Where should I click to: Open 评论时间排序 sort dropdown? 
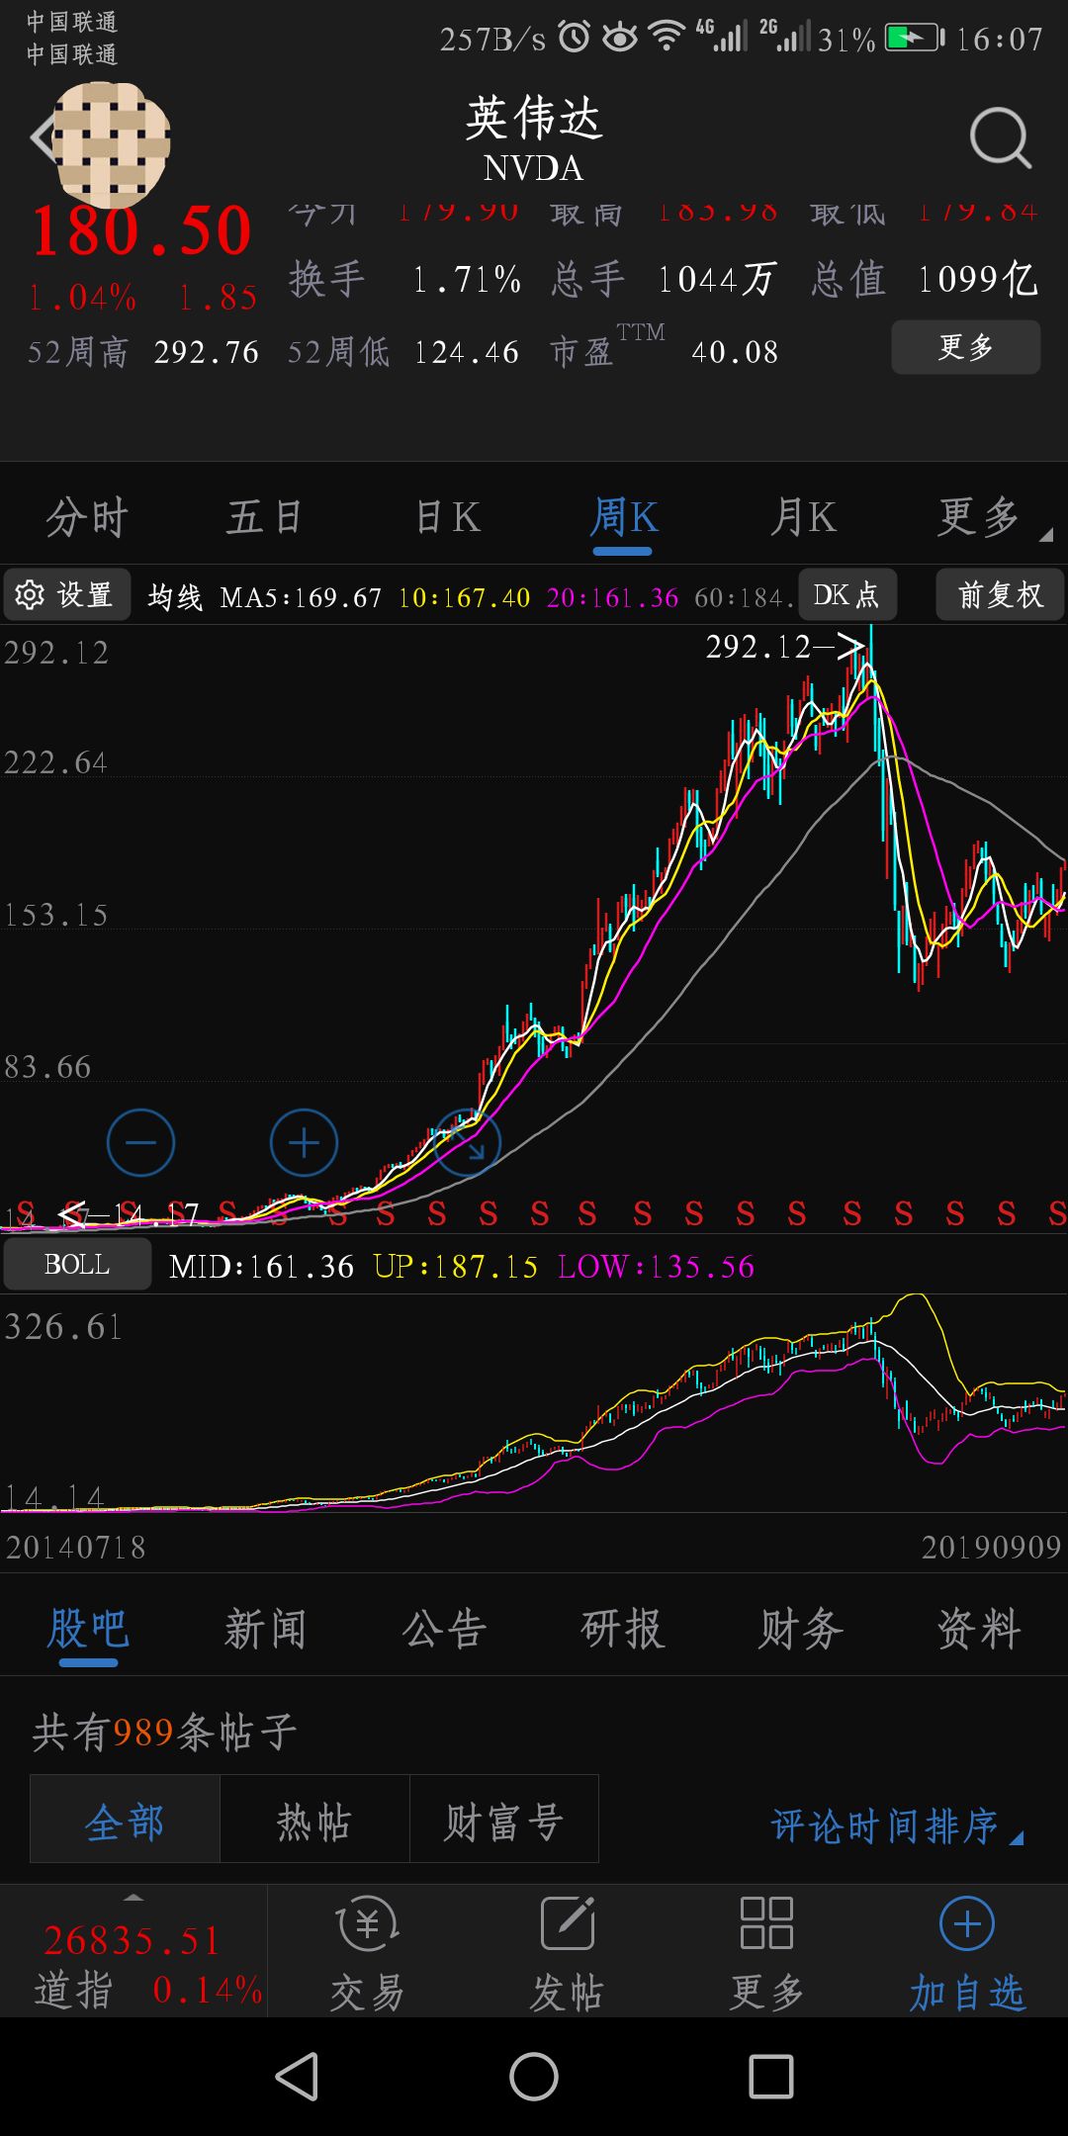pyautogui.click(x=896, y=1825)
